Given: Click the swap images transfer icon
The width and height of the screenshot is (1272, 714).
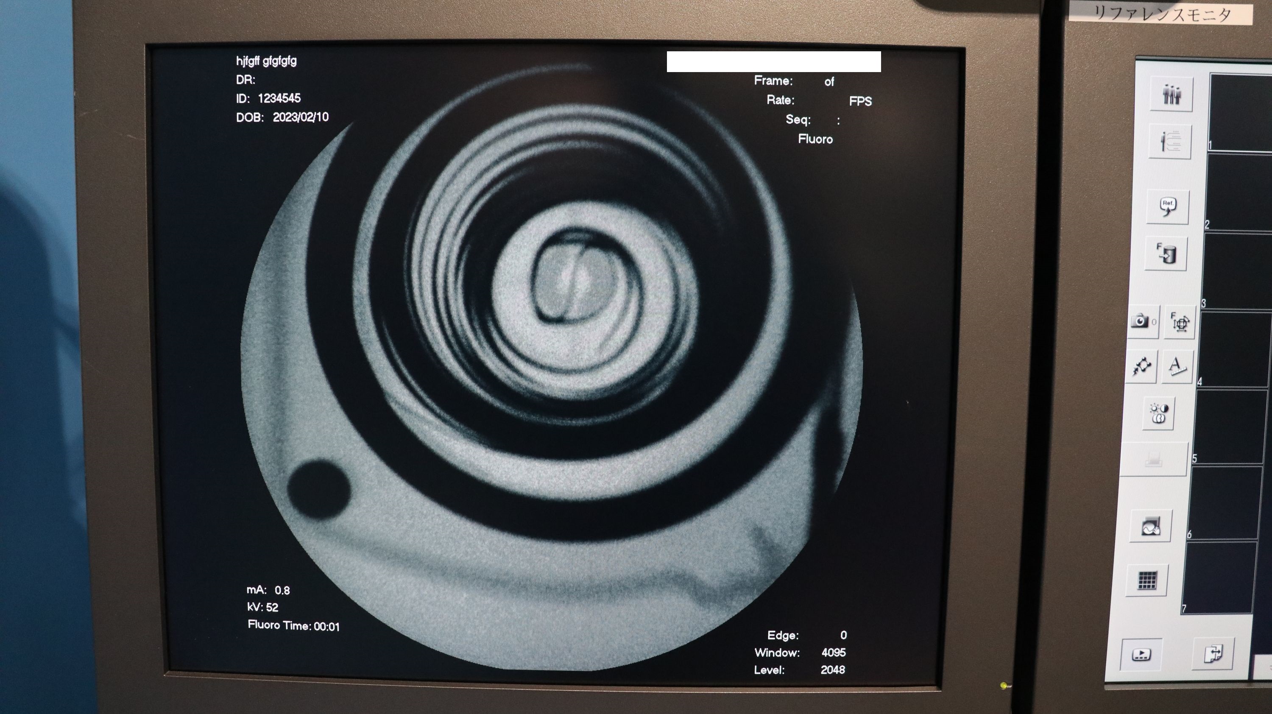Looking at the screenshot, I should (1213, 654).
